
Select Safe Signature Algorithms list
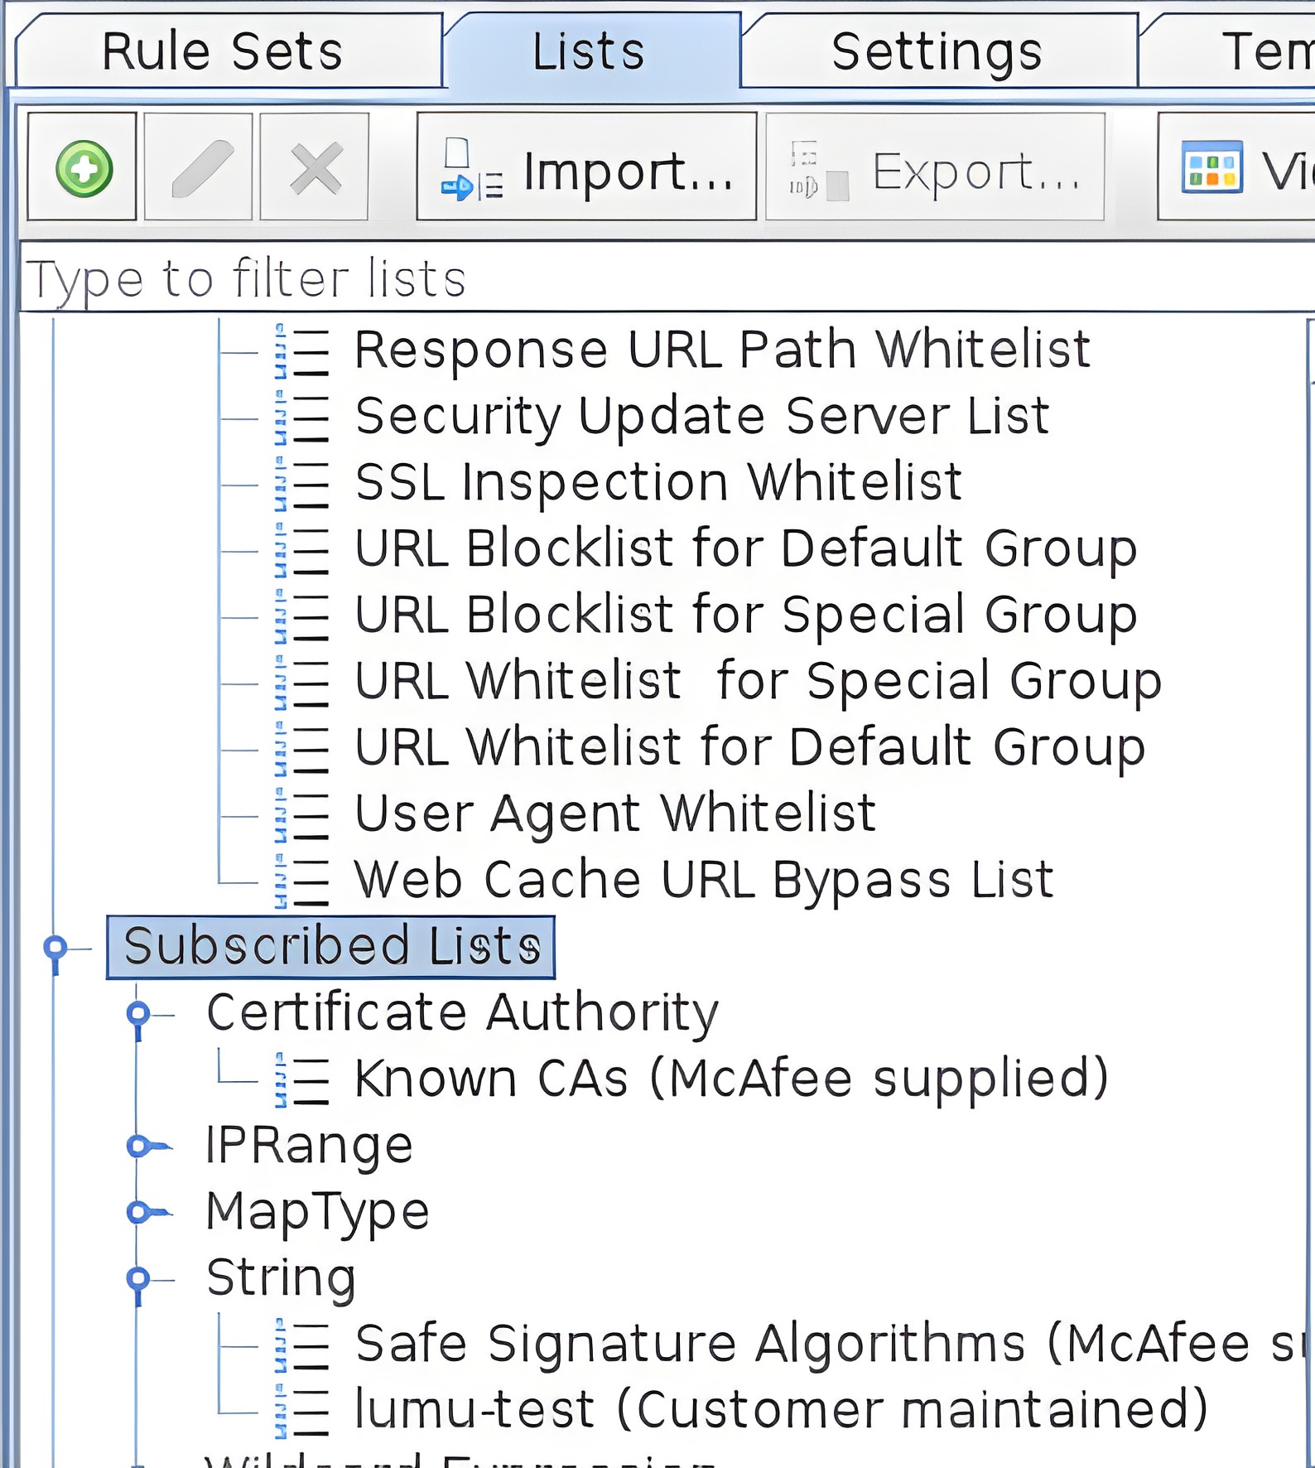pyautogui.click(x=828, y=1344)
